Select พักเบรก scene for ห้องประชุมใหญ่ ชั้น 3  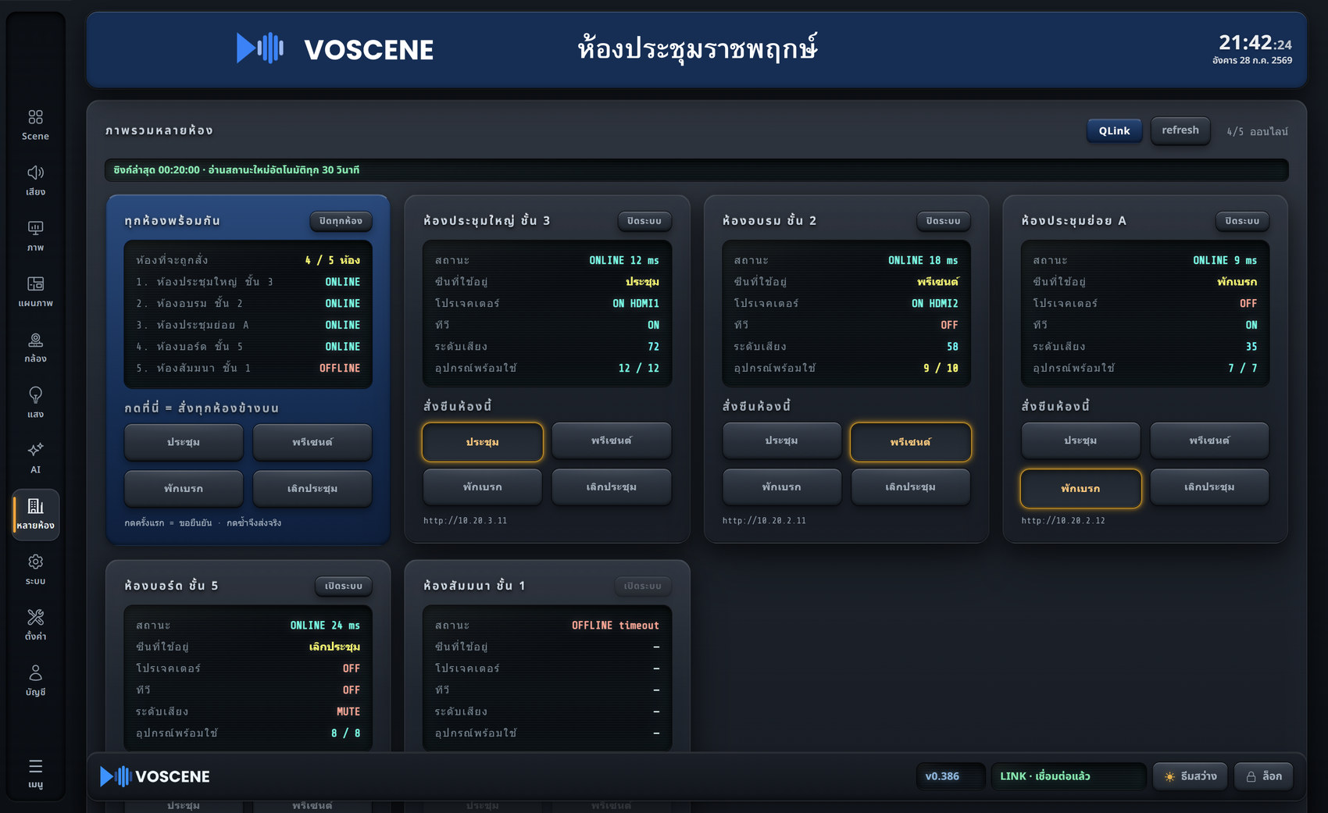point(483,487)
